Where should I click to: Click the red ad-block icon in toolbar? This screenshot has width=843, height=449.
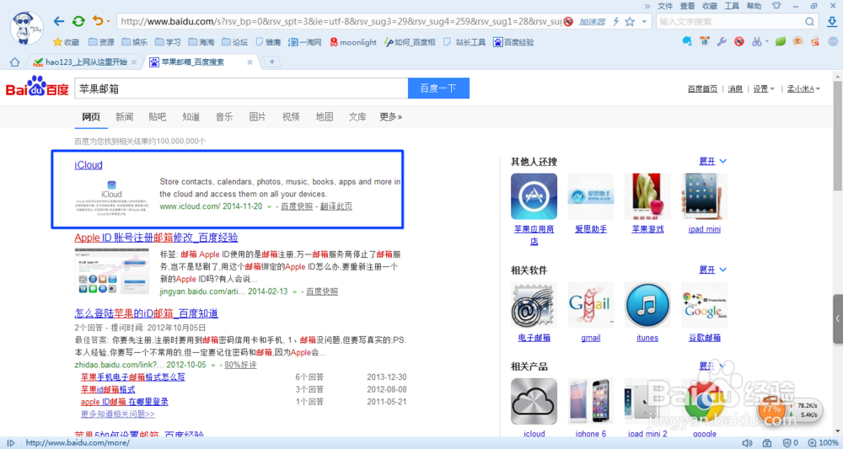tap(739, 41)
